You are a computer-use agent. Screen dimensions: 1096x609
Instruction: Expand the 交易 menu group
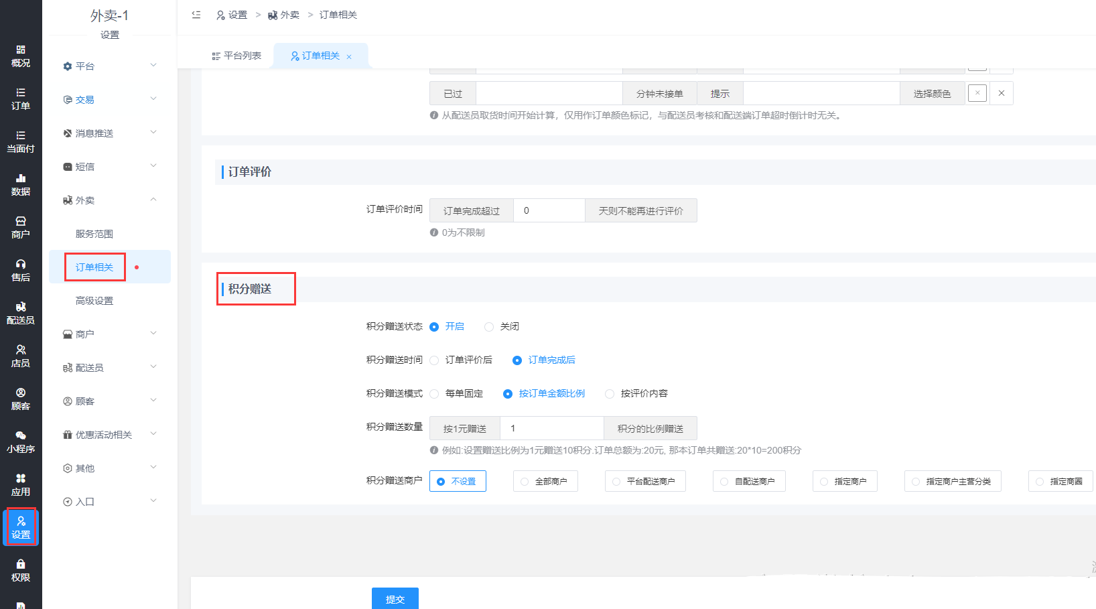pos(110,99)
